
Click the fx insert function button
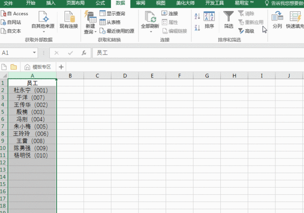pos(84,53)
